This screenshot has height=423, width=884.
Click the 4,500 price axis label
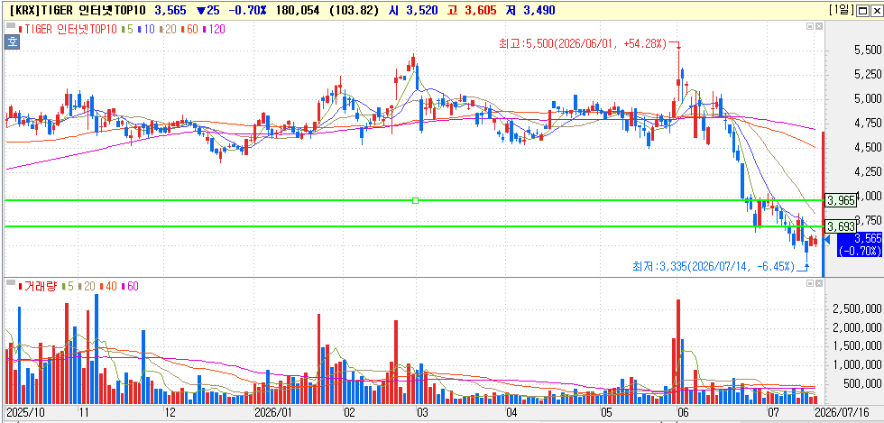[868, 148]
